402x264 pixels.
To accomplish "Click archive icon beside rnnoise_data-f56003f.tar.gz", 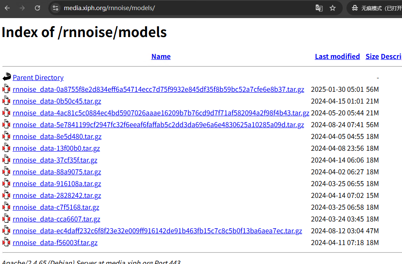I will pos(6,243).
